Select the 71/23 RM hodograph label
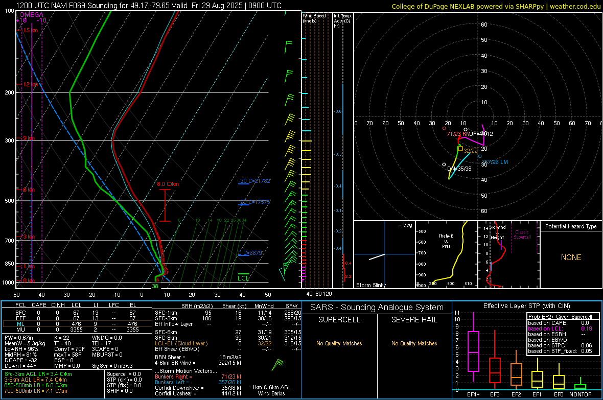Image resolution: width=603 pixels, height=400 pixels. click(x=458, y=134)
